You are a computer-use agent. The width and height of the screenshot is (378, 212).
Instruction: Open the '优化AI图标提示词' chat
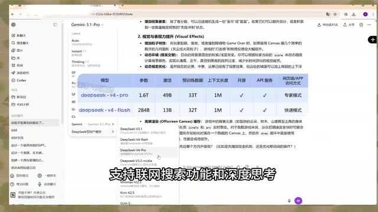click(x=23, y=167)
